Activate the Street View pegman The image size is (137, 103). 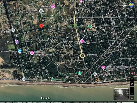[132, 98]
